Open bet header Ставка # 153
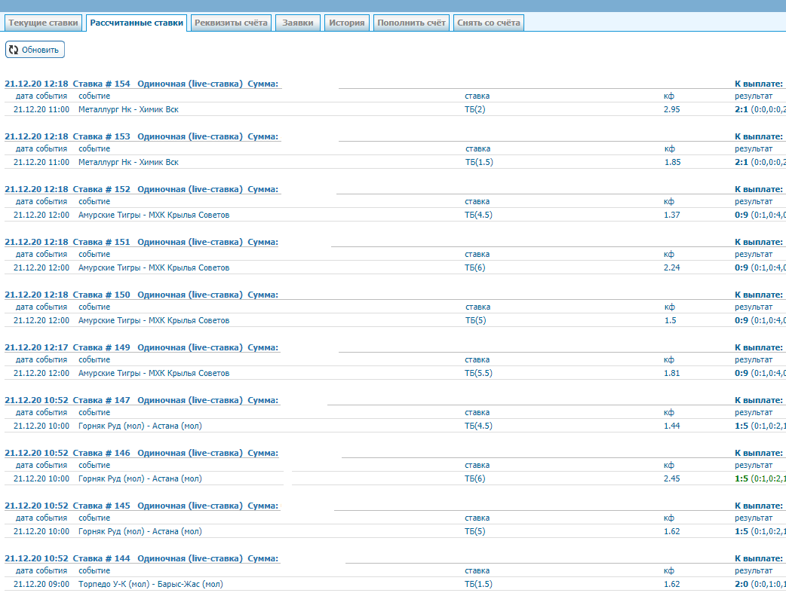The width and height of the screenshot is (786, 596). 101,136
